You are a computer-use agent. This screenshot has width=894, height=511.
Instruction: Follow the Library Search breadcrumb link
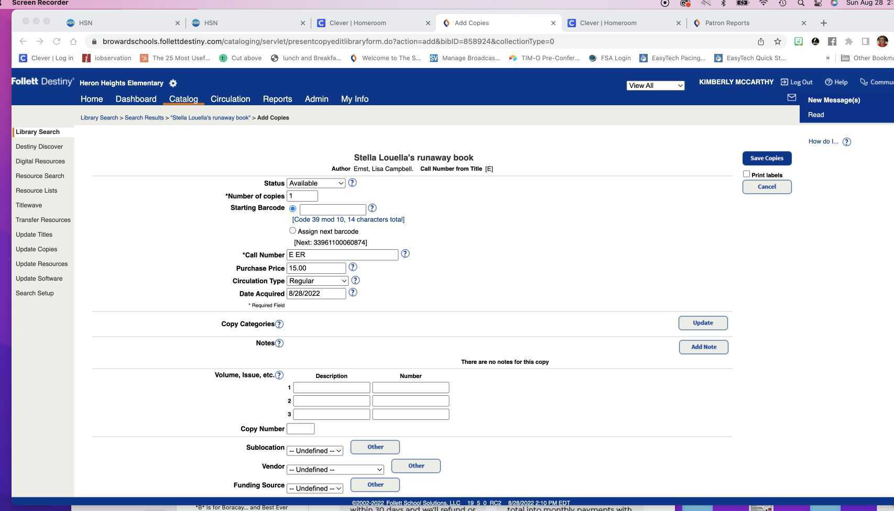[99, 117]
